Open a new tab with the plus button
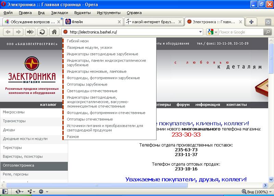 251,22
